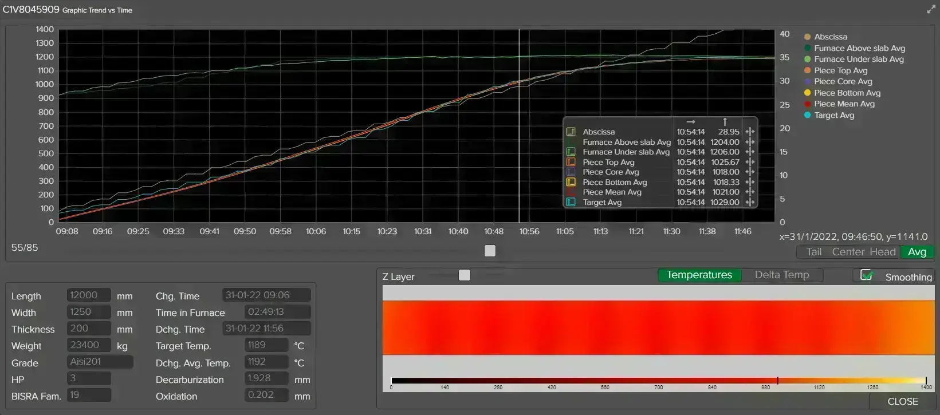Click the Width field showing 1250
This screenshot has height=415, width=940.
tap(89, 312)
